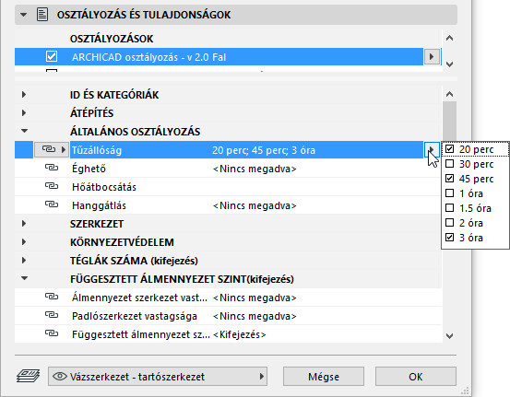510x397 pixels.
Task: Collapse the ÁLTALÁNOS OSZTÁLYOZÁS group
Action: (24, 131)
